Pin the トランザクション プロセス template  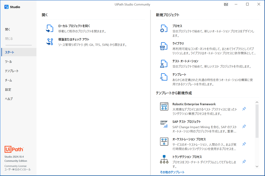pos(244,162)
